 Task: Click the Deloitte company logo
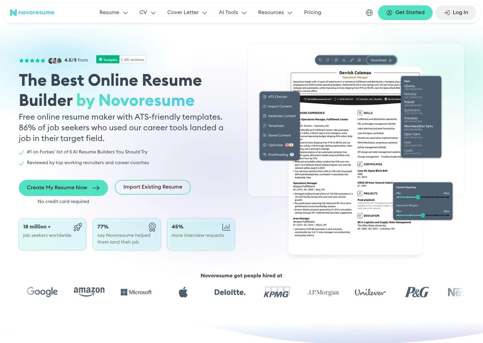coord(230,292)
